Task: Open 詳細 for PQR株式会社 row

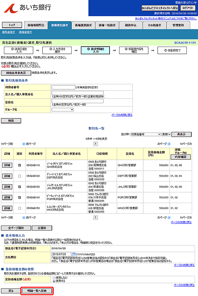Action: 7,197
